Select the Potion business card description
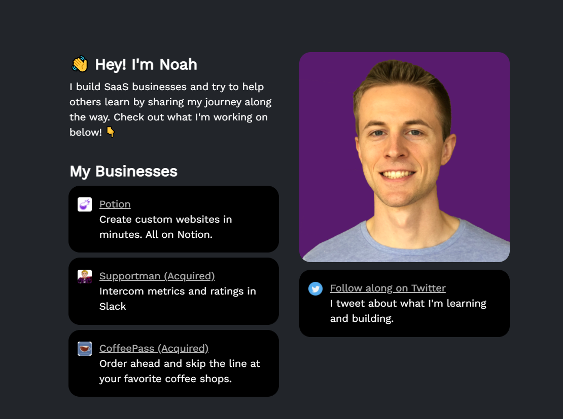 point(165,227)
